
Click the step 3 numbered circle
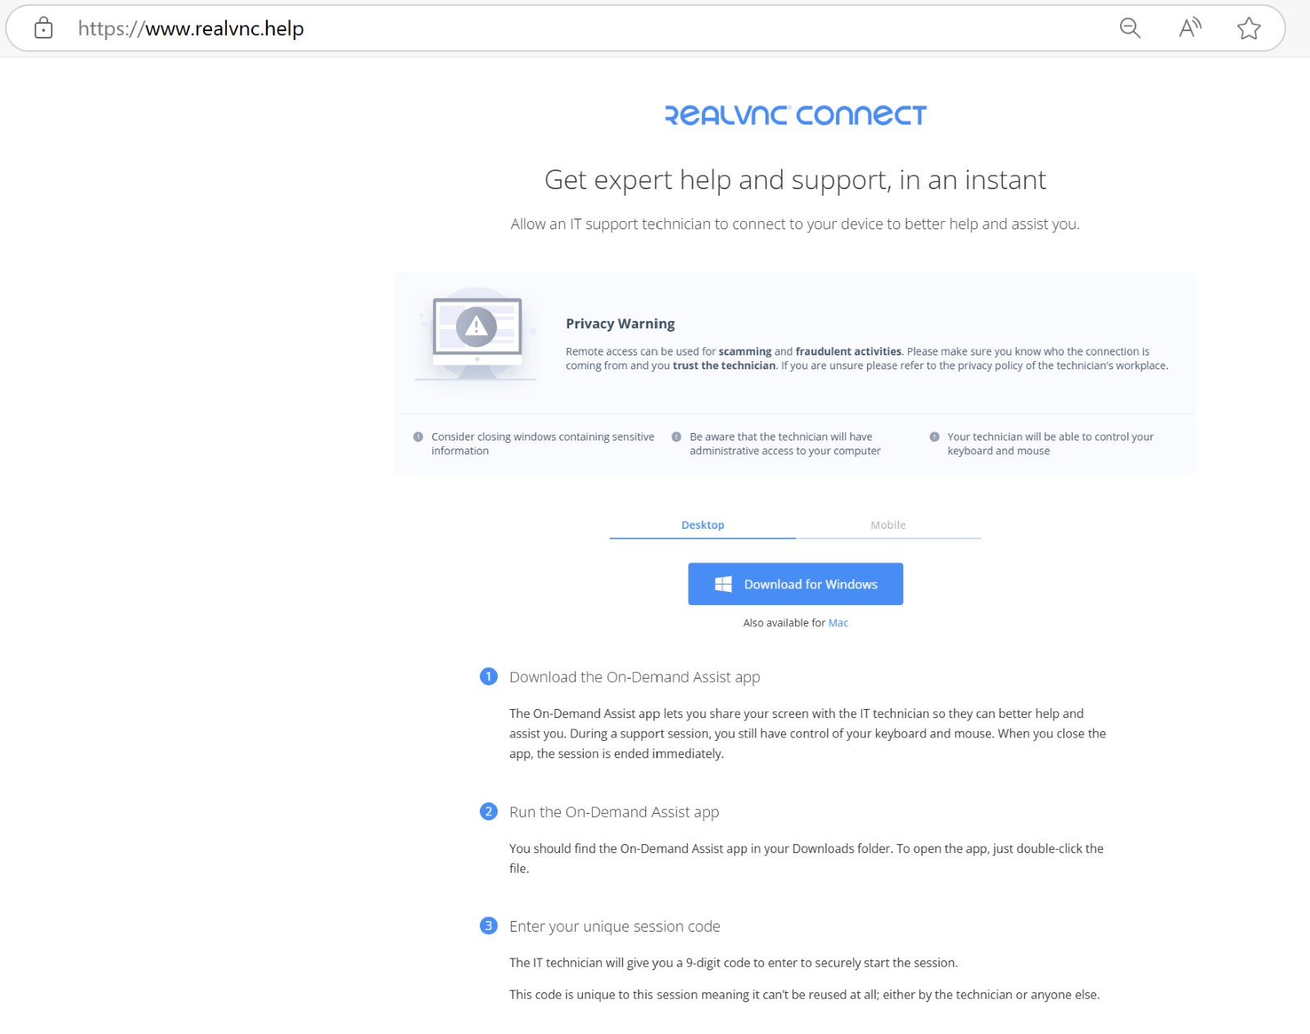[489, 926]
